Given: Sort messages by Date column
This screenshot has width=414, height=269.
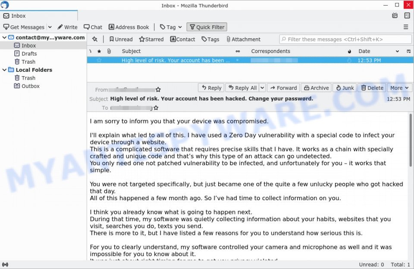Looking at the screenshot, I should point(364,51).
